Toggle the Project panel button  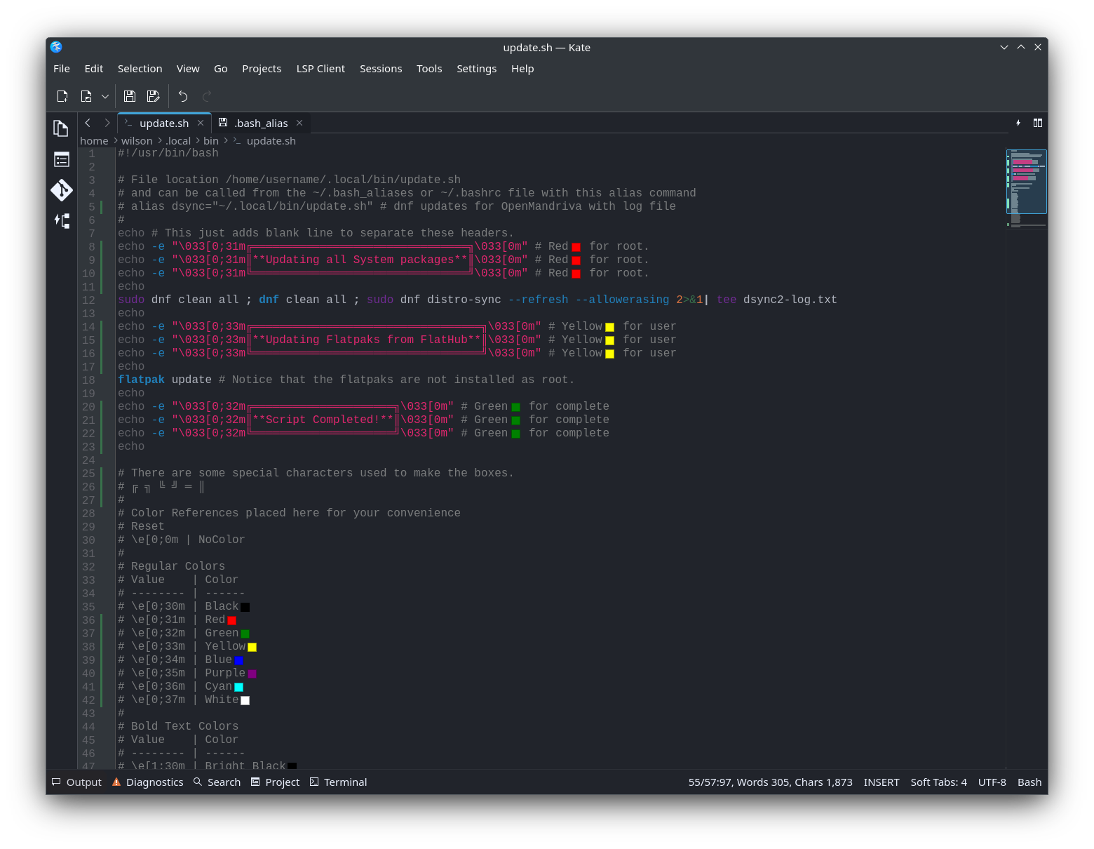pos(275,782)
